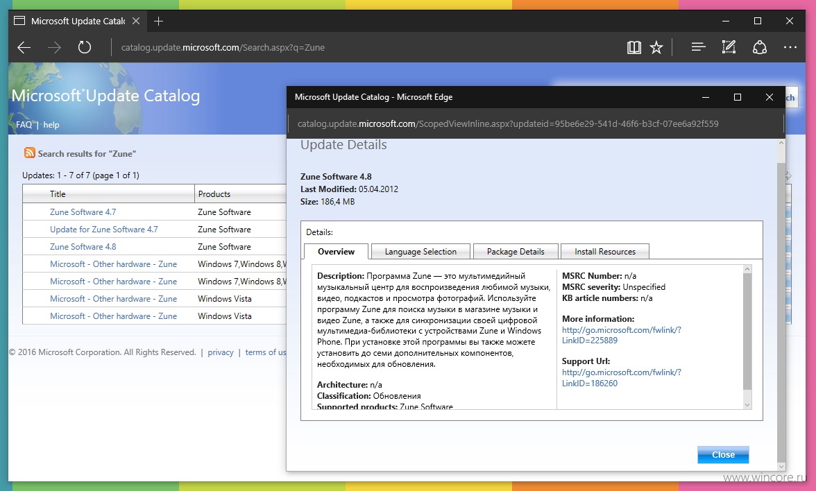Open a new browser tab
The width and height of the screenshot is (816, 491).
(x=159, y=21)
